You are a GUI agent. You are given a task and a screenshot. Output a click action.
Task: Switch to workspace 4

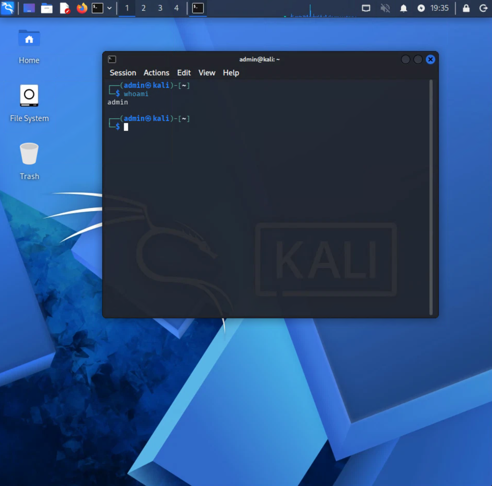tap(176, 8)
